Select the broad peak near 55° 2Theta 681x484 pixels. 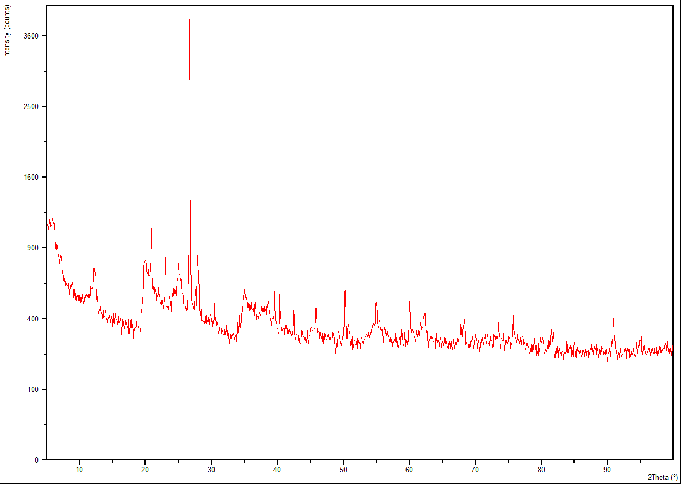pos(376,299)
